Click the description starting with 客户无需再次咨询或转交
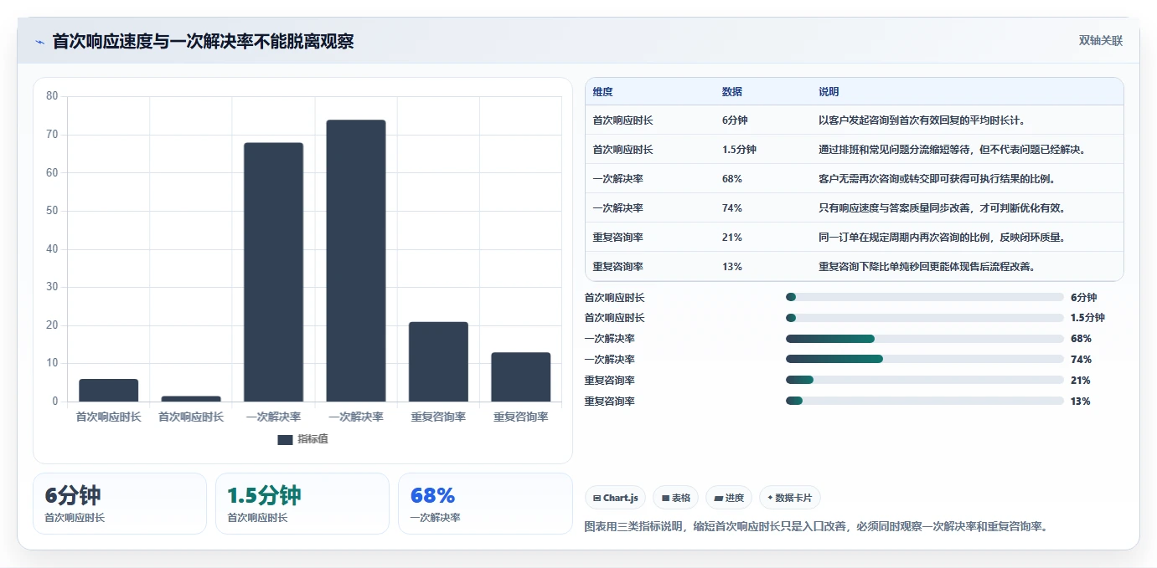The height and width of the screenshot is (568, 1157). (x=937, y=179)
